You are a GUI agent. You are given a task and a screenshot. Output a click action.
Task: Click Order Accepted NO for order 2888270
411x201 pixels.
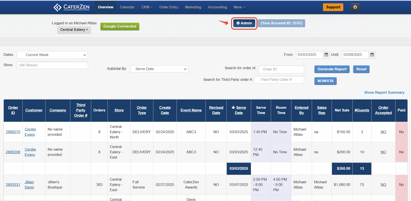point(383,132)
